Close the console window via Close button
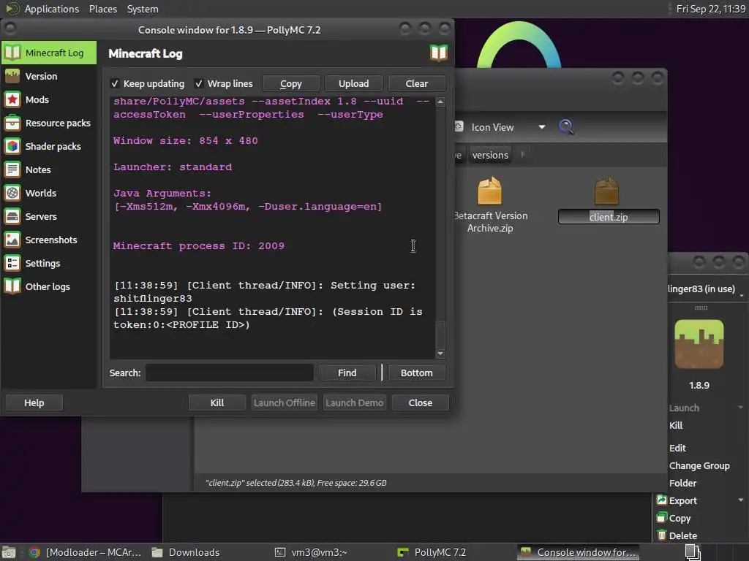The width and height of the screenshot is (749, 561). coord(421,402)
